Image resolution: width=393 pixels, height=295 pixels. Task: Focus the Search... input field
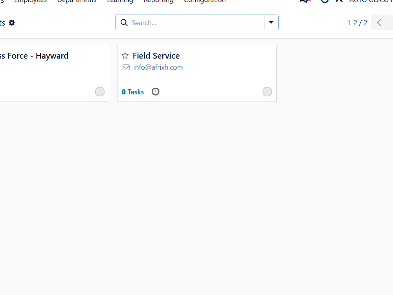(197, 22)
